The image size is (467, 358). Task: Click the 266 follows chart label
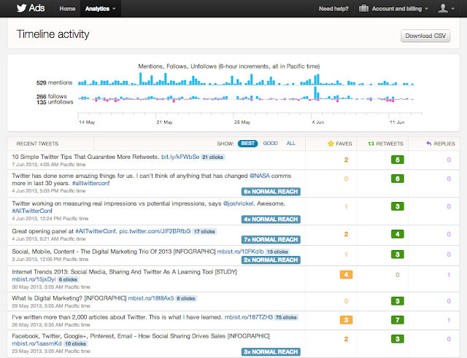tap(52, 96)
